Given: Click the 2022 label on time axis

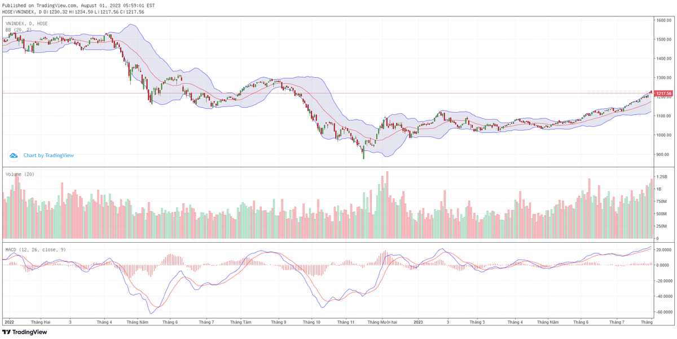Looking at the screenshot, I should 9,322.
